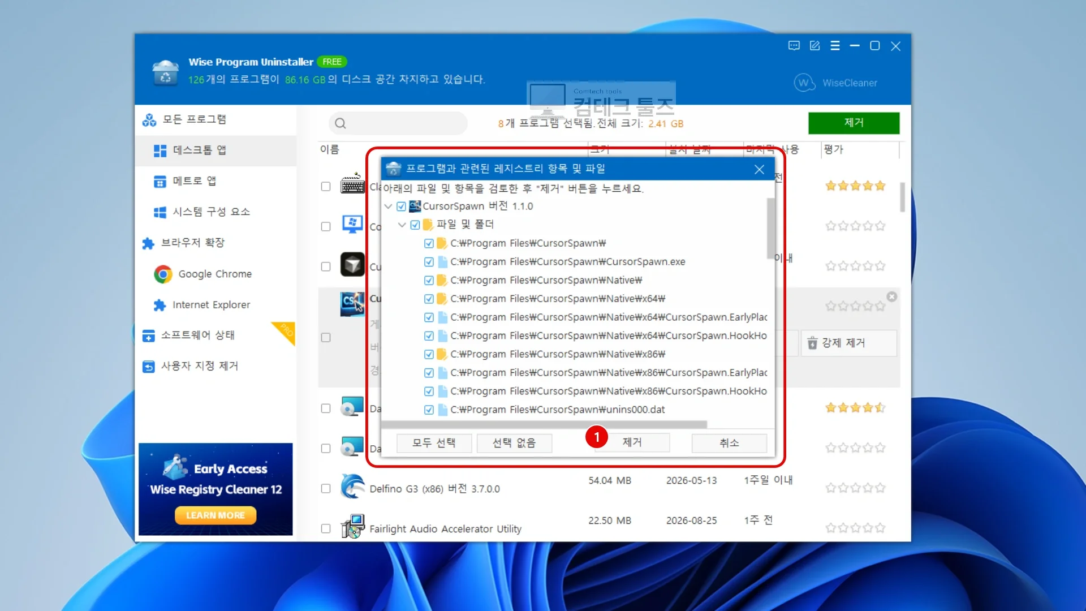The image size is (1086, 611).
Task: Sort by 이름 name column header
Action: tap(329, 150)
